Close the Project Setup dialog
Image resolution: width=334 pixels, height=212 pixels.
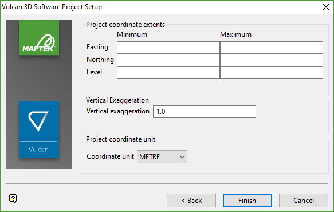coord(325,7)
